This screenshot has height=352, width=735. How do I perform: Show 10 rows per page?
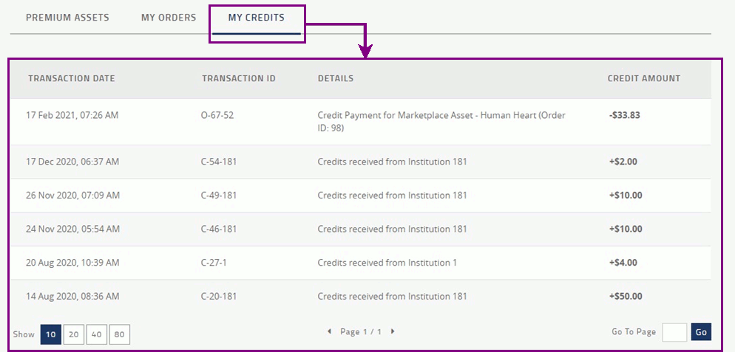51,334
